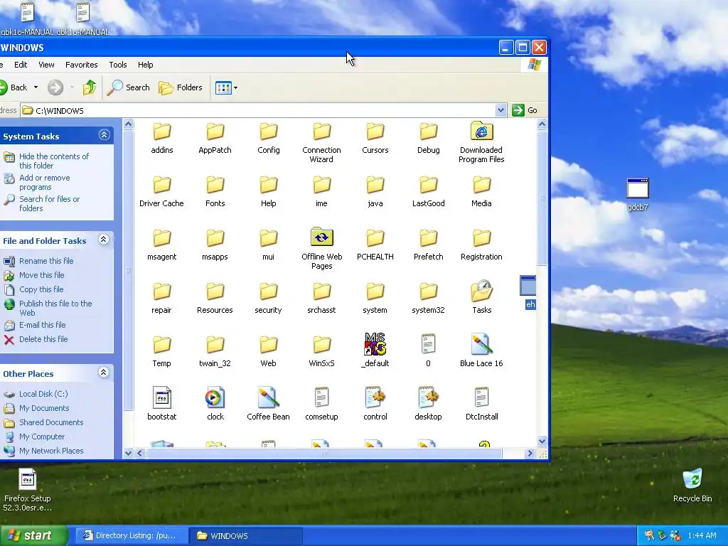
Task: Click E-mail this file link
Action: (x=42, y=325)
